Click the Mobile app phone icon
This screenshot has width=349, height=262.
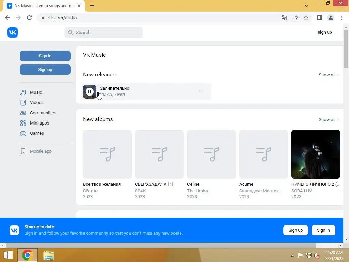click(23, 151)
